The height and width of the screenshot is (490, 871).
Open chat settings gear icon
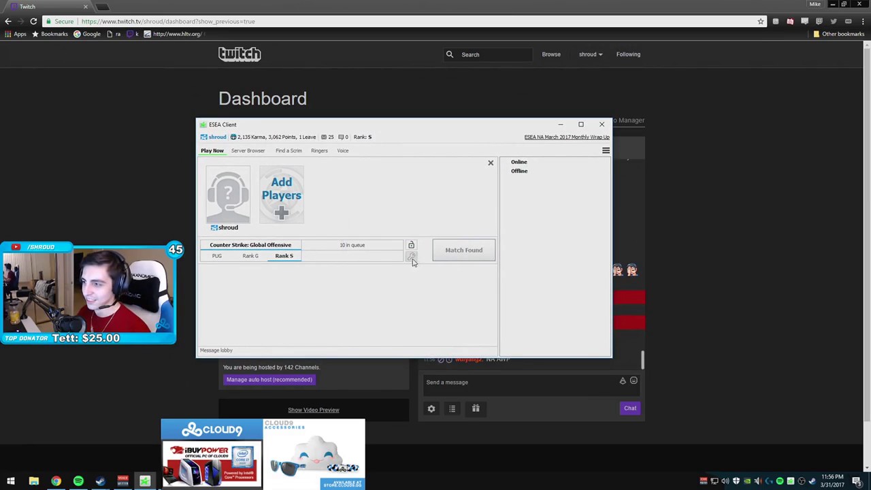431,408
